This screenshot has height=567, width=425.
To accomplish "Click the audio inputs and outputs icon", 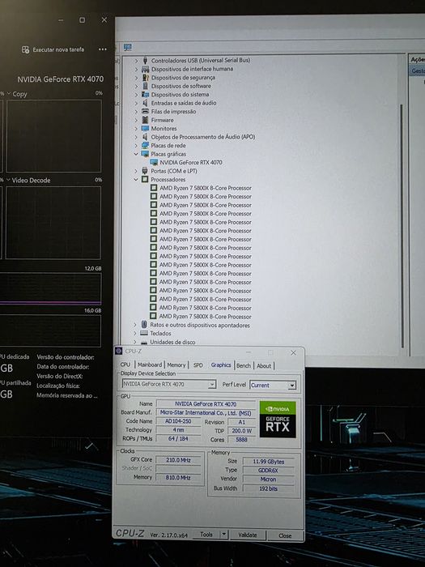I will (x=145, y=103).
